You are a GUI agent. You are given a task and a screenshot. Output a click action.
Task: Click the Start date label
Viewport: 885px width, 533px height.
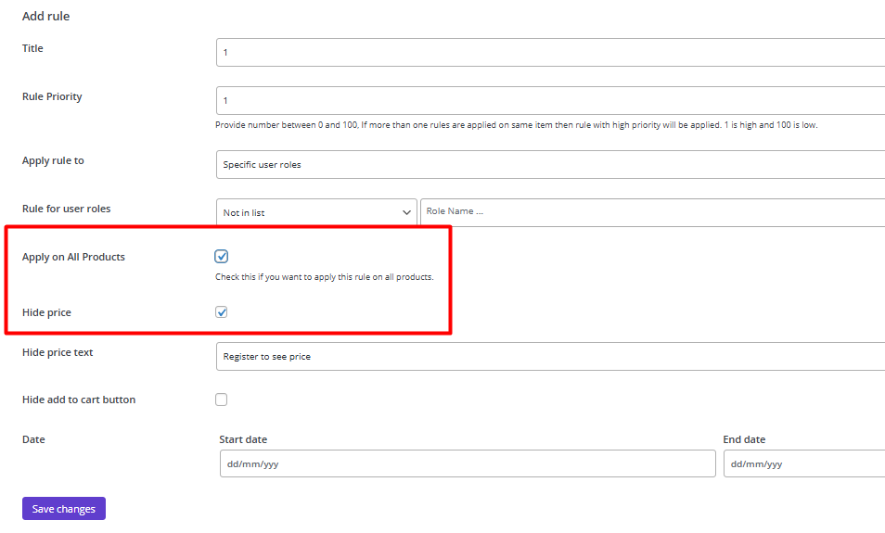(243, 439)
